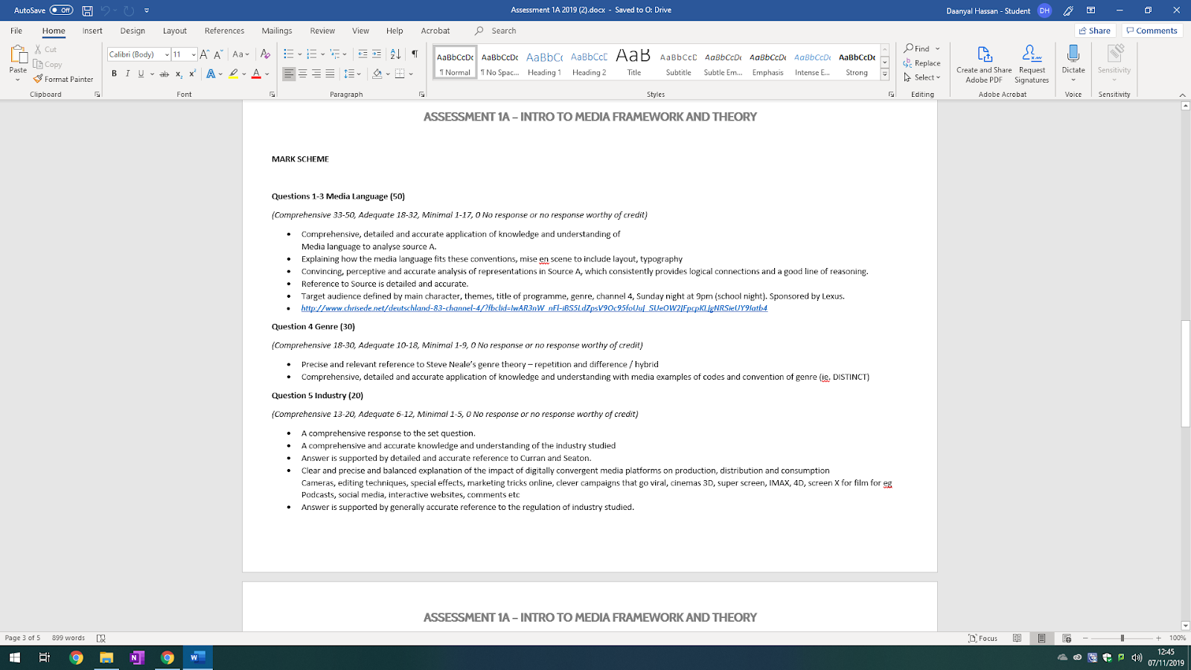1191x670 pixels.
Task: Apply the Title style
Action: [x=633, y=63]
